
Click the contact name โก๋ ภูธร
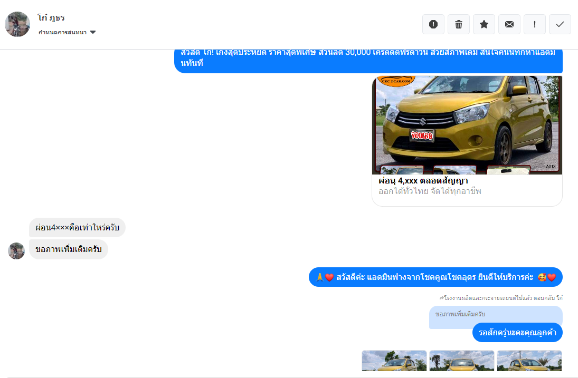tap(51, 17)
